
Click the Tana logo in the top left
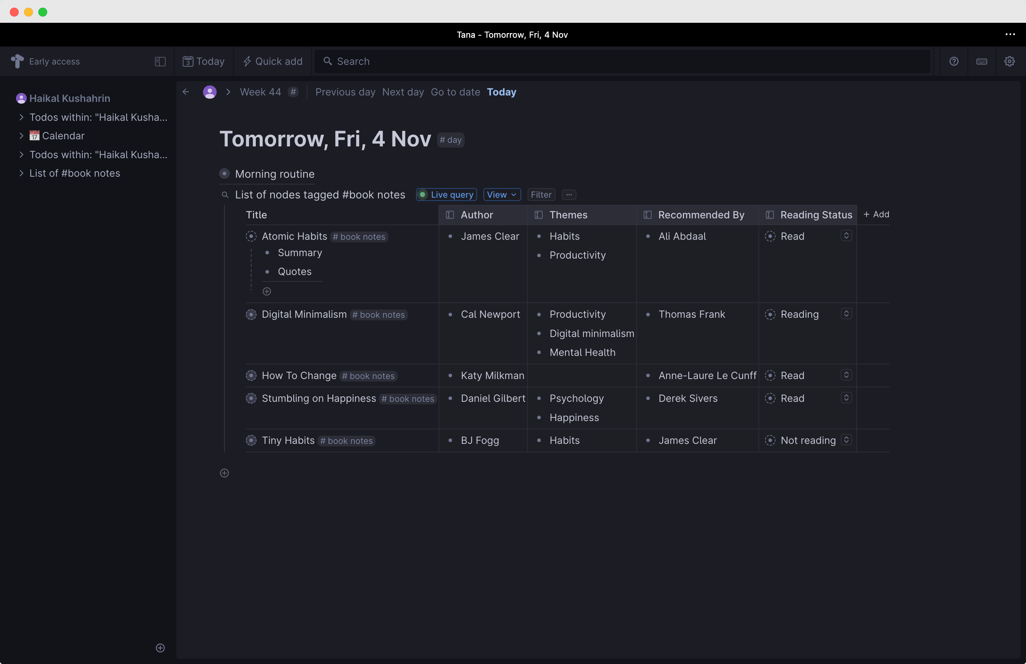pyautogui.click(x=17, y=61)
